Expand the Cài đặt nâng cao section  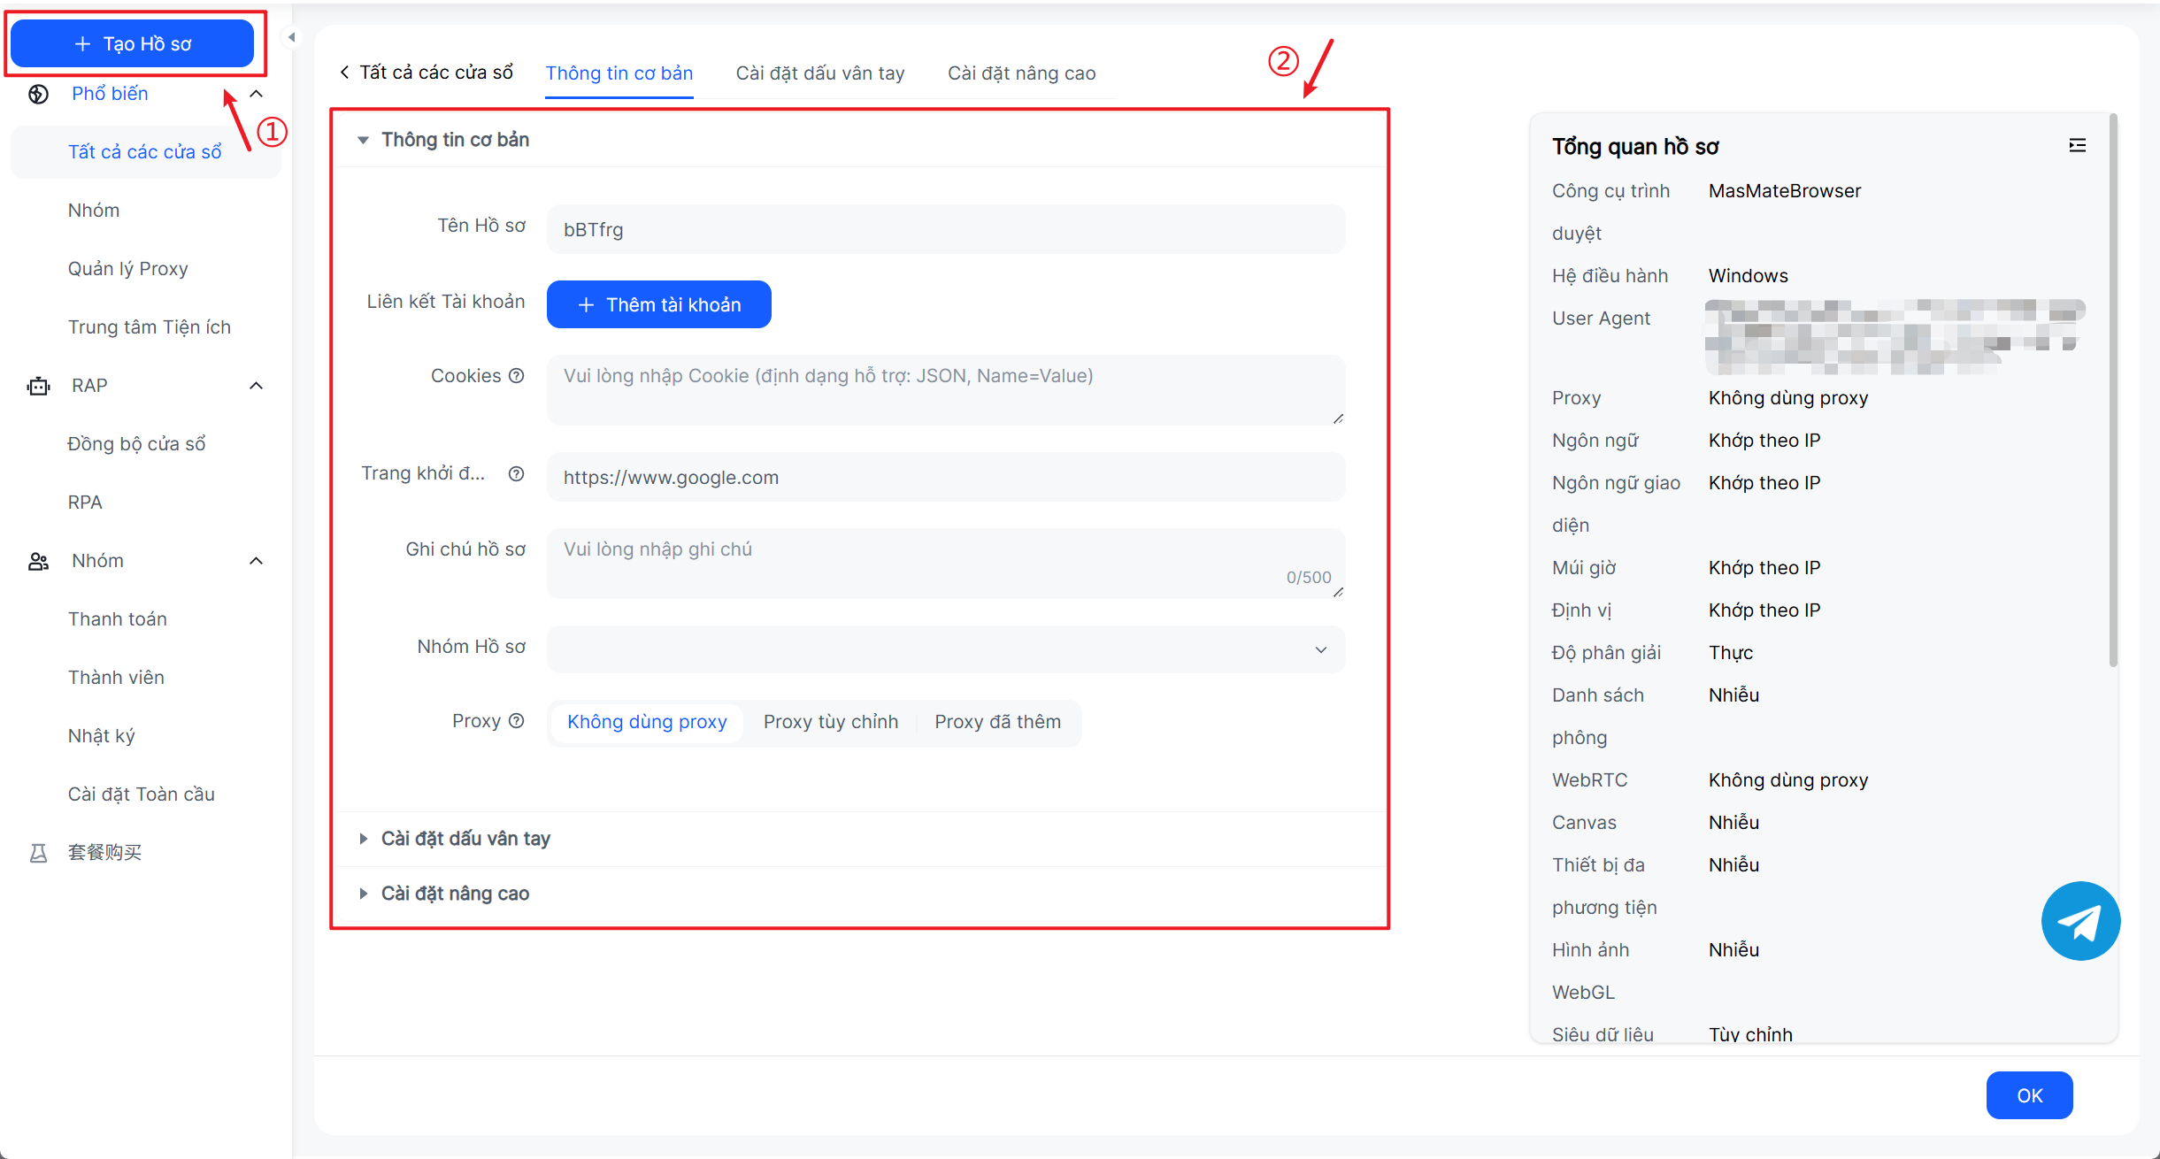coord(454,894)
